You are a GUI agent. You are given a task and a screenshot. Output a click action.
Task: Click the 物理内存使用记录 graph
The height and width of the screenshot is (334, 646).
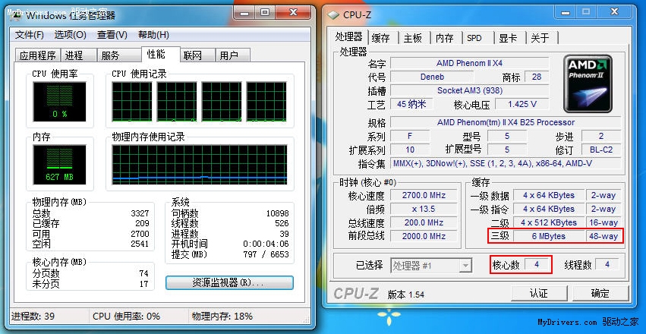click(x=200, y=164)
